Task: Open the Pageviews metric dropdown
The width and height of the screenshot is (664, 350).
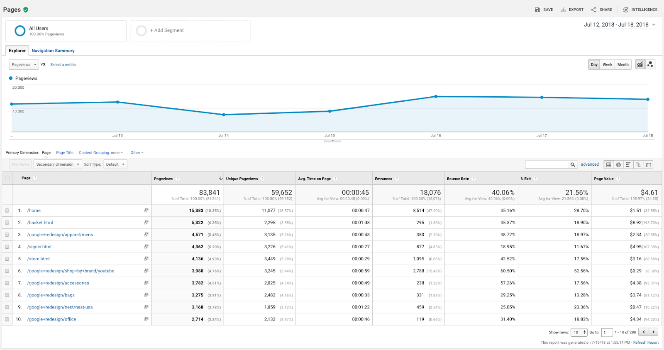Action: tap(24, 64)
